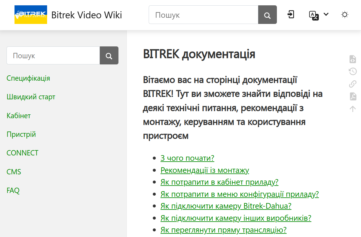Focus the header Пошук search field

tap(203, 15)
